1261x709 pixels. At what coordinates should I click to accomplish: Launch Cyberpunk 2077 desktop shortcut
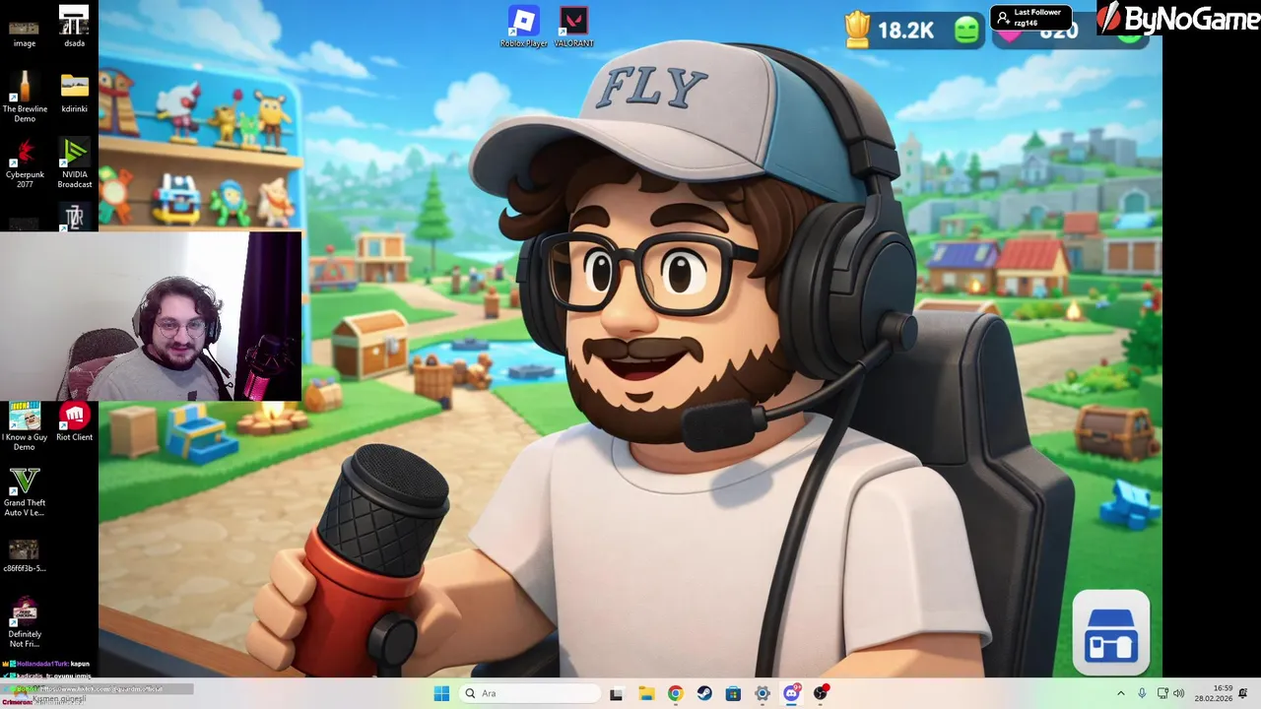click(25, 162)
